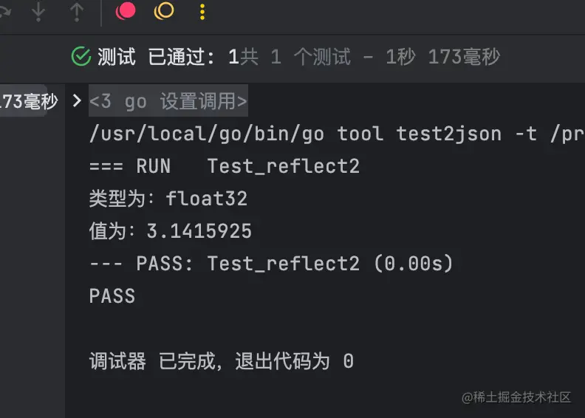Click the '调试器 已完成' exit code line
The width and height of the screenshot is (585, 418).
tap(222, 361)
